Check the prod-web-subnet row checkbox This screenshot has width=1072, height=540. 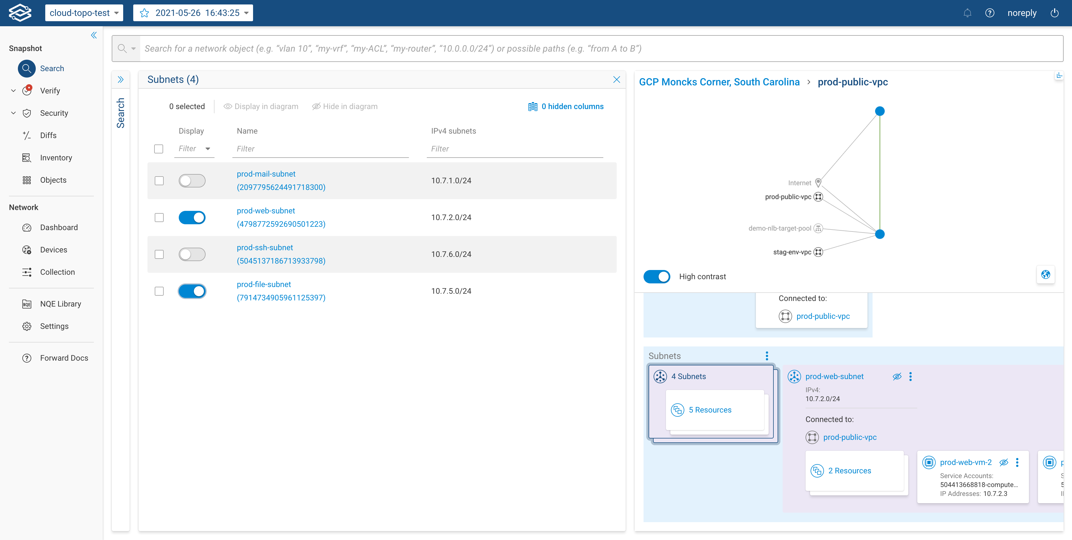[159, 217]
